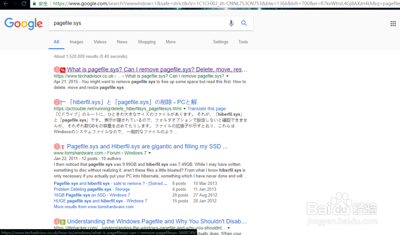Open 'What is pagefile.sys? Can I remove' result
The width and height of the screenshot is (400, 235).
pyautogui.click(x=157, y=69)
